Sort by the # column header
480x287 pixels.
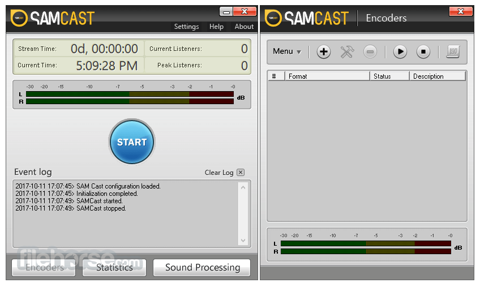(x=276, y=76)
